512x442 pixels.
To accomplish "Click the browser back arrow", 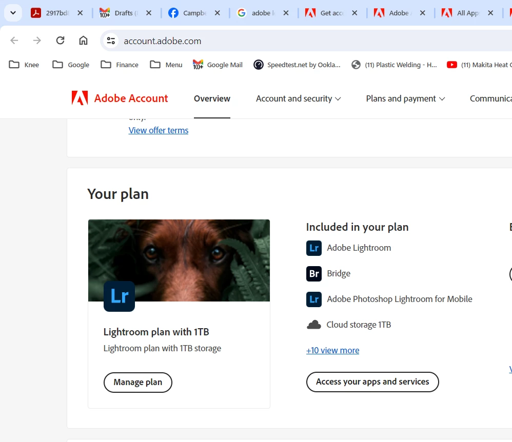I will pyautogui.click(x=14, y=41).
